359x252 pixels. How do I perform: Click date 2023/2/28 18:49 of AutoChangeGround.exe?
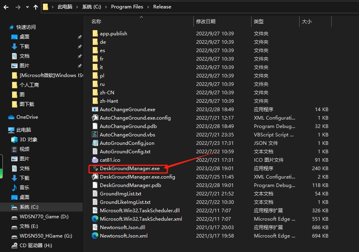[215, 110]
